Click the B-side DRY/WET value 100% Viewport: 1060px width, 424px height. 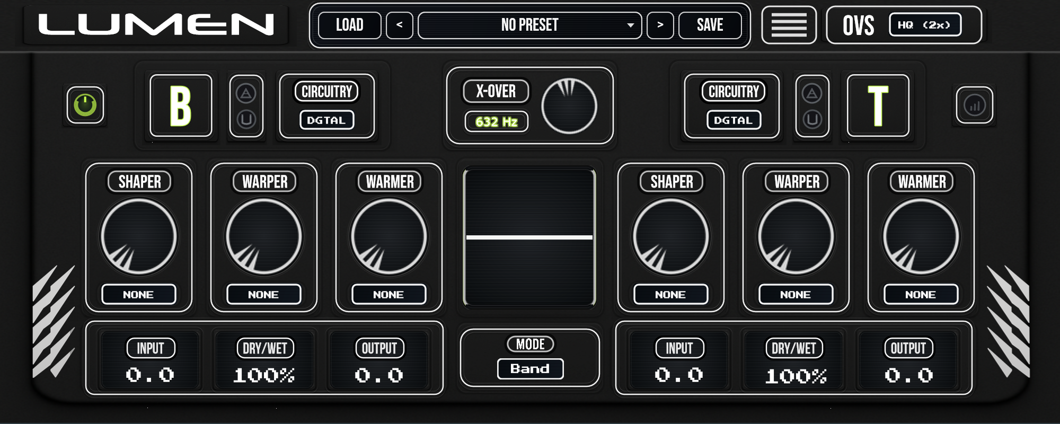[264, 375]
